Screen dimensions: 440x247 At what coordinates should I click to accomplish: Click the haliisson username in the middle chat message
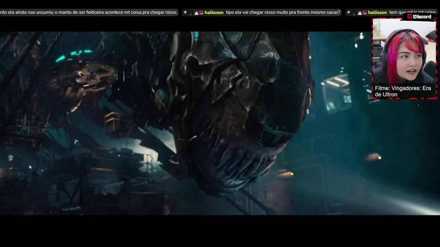214,12
